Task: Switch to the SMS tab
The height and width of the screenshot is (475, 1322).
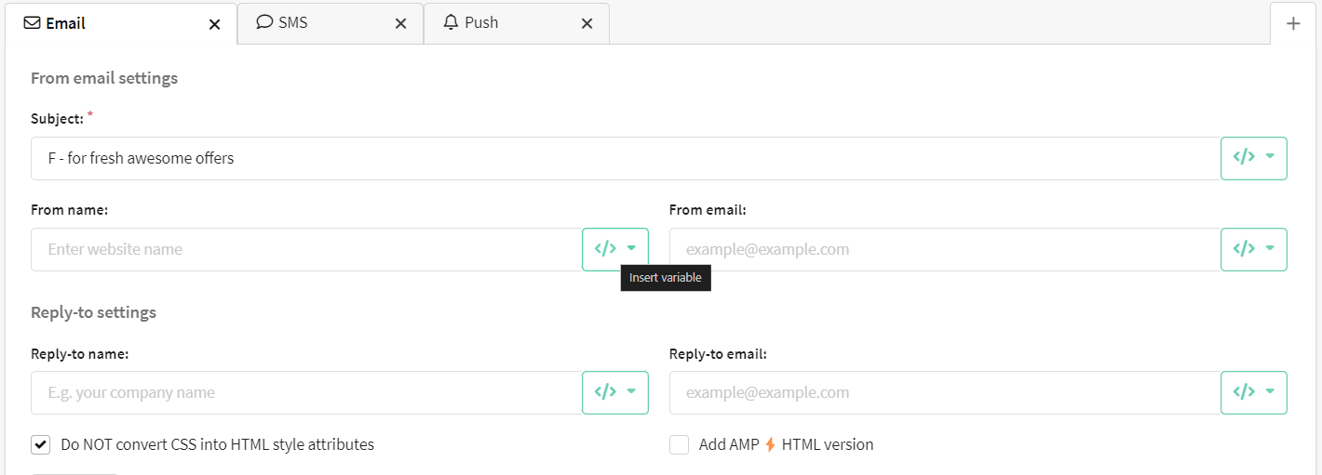Action: [293, 22]
